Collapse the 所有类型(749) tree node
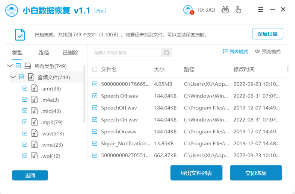Screen dimensions: 295x194 point(10,66)
